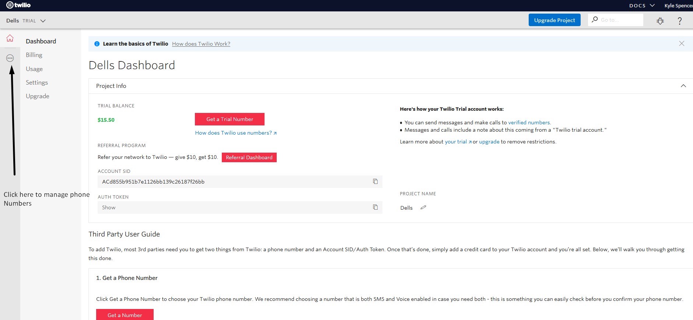Open the debugger bug icon
The image size is (693, 320).
tap(660, 21)
